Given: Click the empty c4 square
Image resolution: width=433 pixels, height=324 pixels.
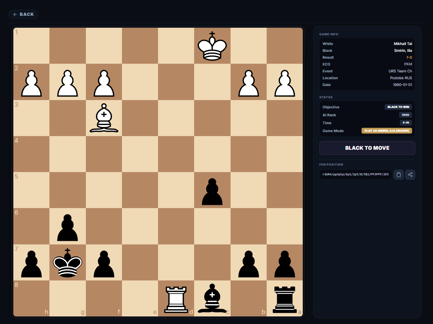Looking at the screenshot, I should pos(212,154).
